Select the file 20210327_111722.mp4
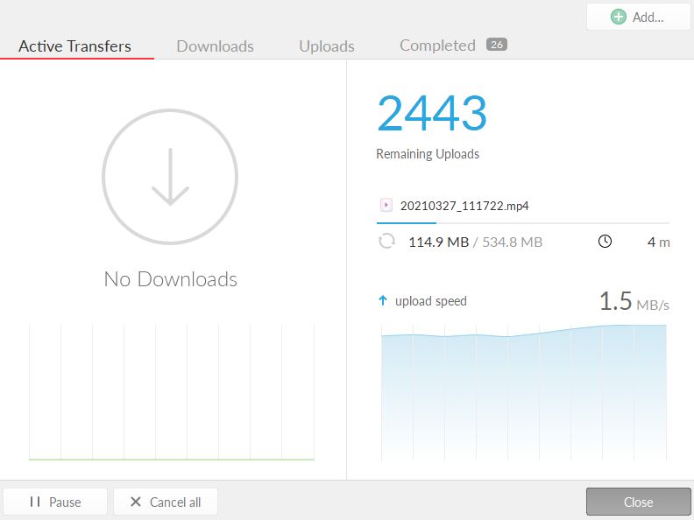Viewport: 694px width, 520px height. (464, 207)
